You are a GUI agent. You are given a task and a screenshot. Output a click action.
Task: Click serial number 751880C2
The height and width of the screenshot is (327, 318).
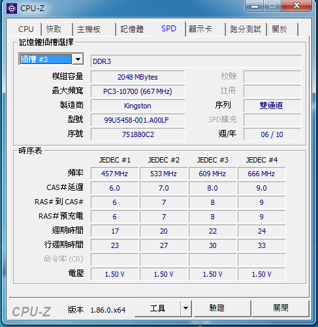(138, 134)
